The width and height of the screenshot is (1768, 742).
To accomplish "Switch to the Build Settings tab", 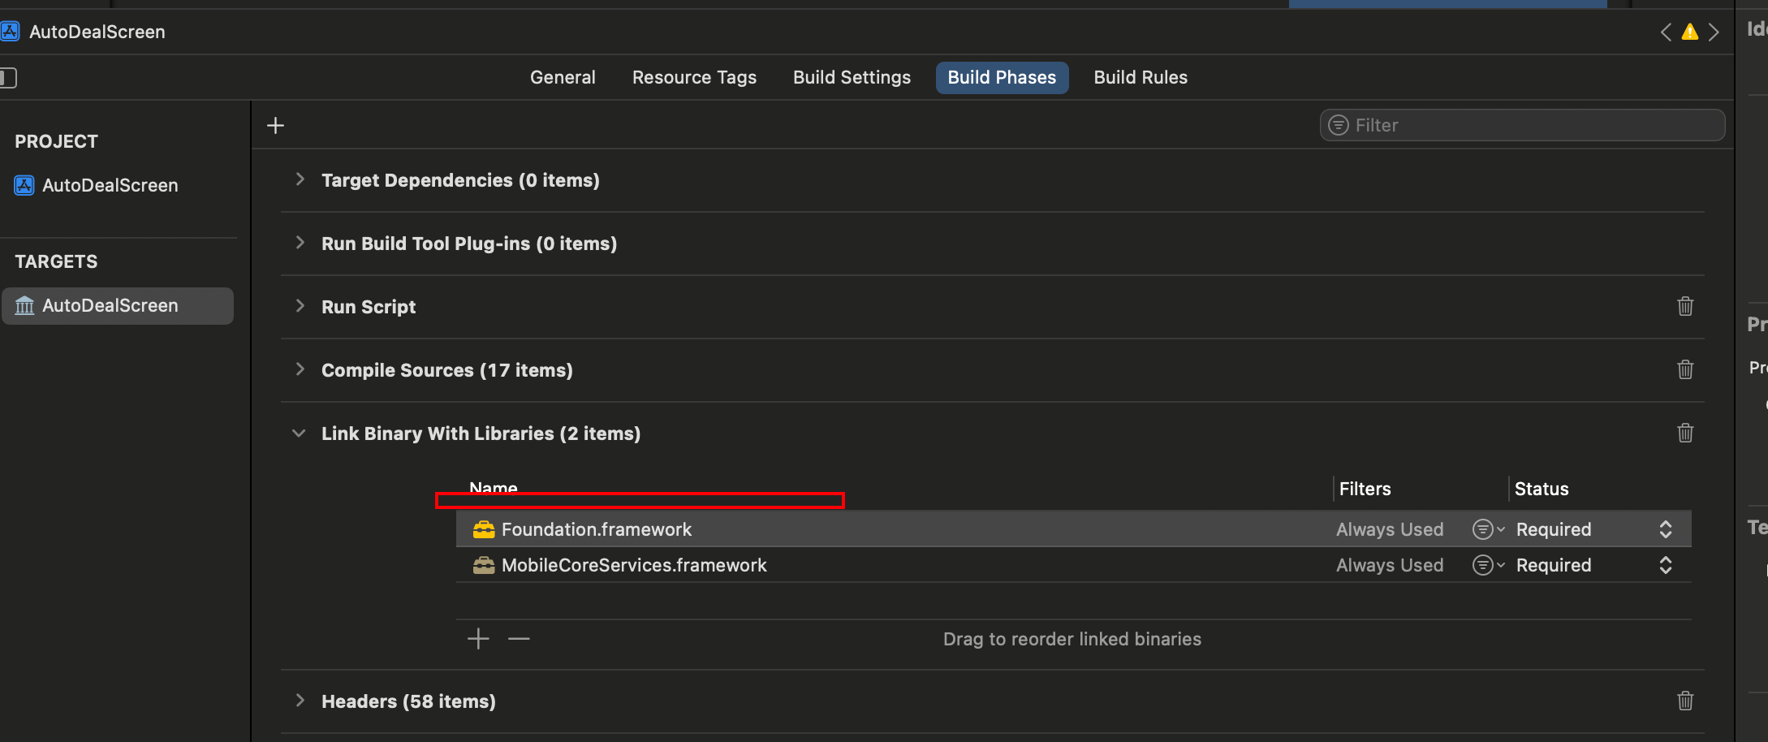I will 852,77.
